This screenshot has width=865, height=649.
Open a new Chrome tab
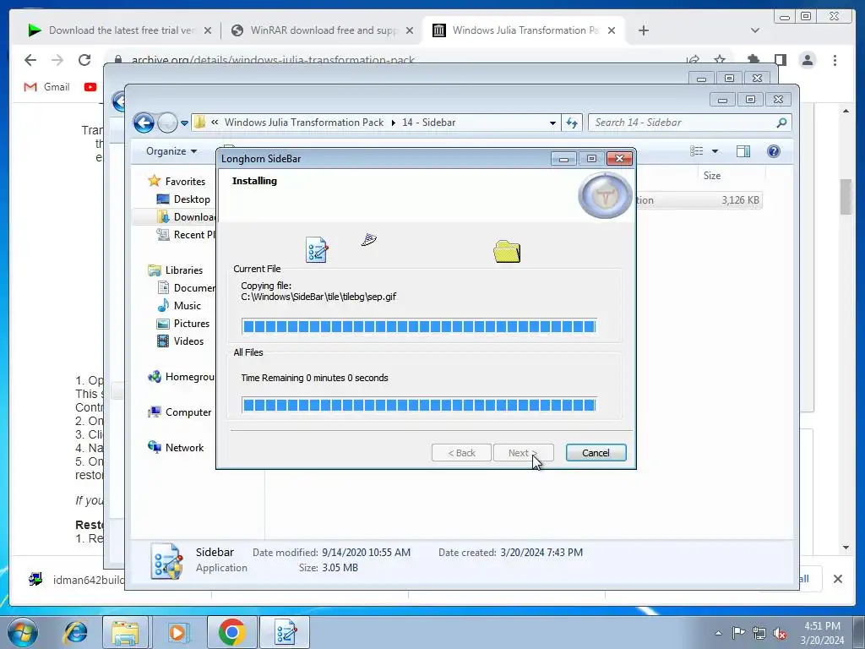pyautogui.click(x=643, y=30)
